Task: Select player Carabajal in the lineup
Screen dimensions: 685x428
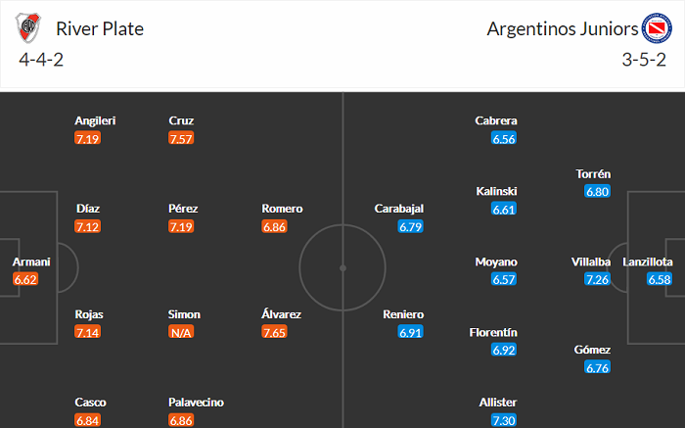Action: pos(401,209)
